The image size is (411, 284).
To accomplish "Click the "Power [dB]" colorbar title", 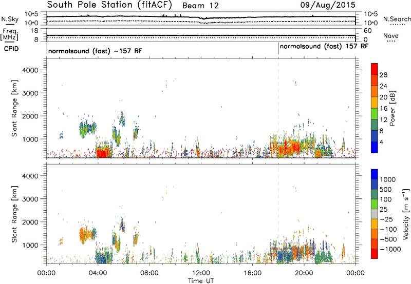I will pos(392,108).
